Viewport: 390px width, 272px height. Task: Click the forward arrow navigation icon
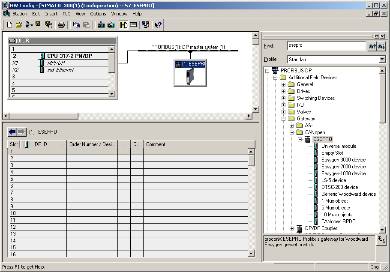[x=21, y=132]
